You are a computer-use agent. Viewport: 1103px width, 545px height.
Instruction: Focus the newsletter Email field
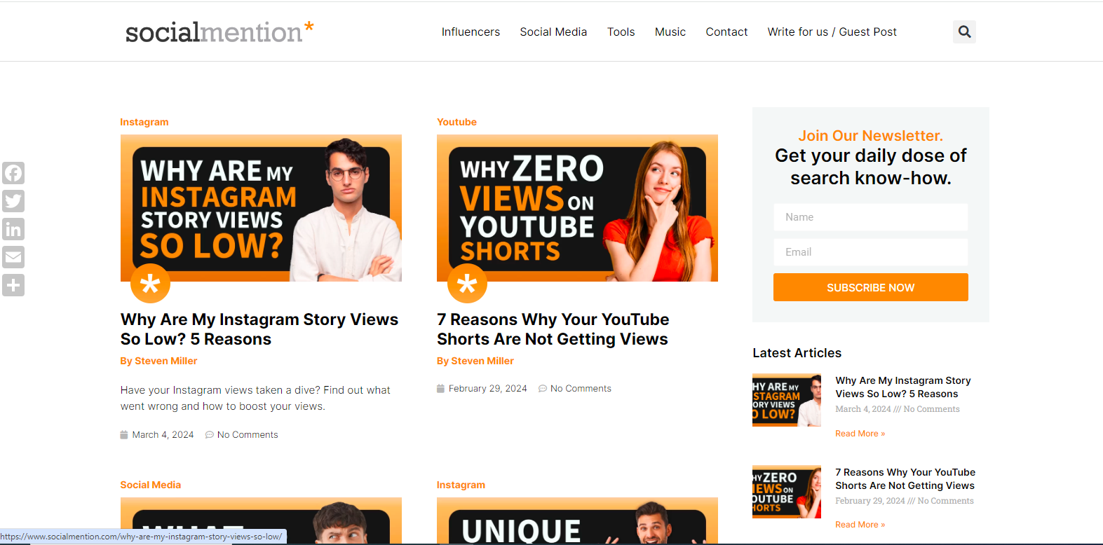pos(870,252)
